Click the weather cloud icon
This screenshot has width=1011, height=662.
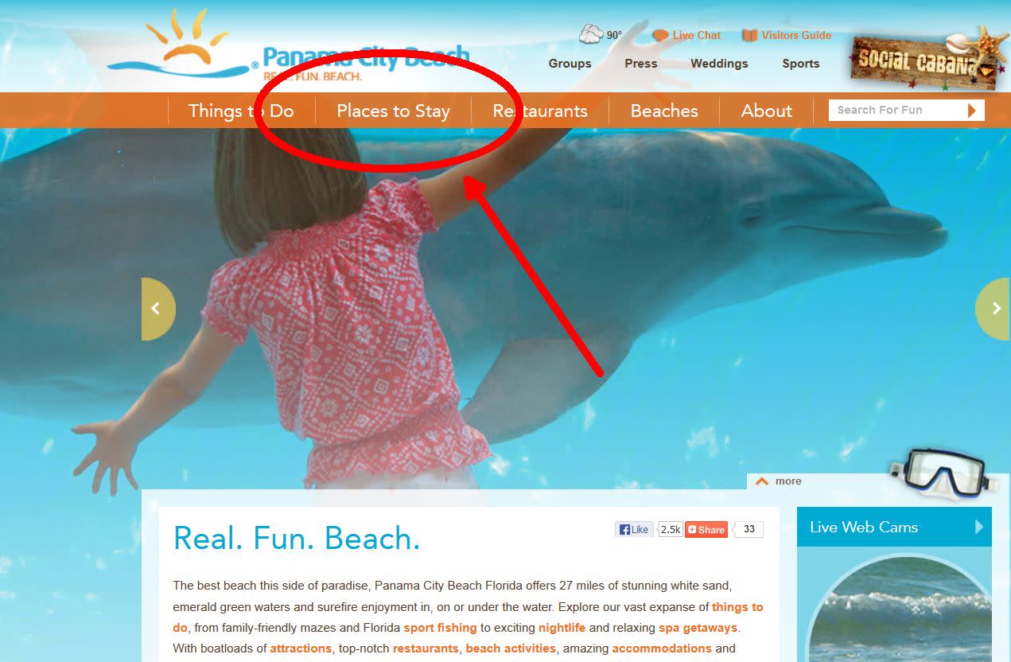(x=590, y=34)
